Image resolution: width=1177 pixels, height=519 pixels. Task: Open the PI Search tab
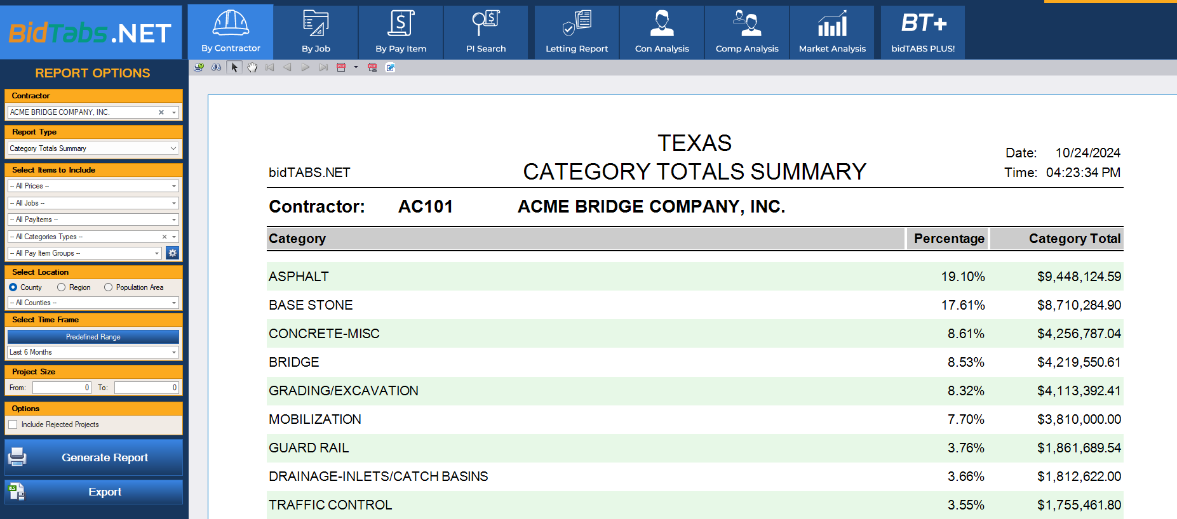point(486,32)
